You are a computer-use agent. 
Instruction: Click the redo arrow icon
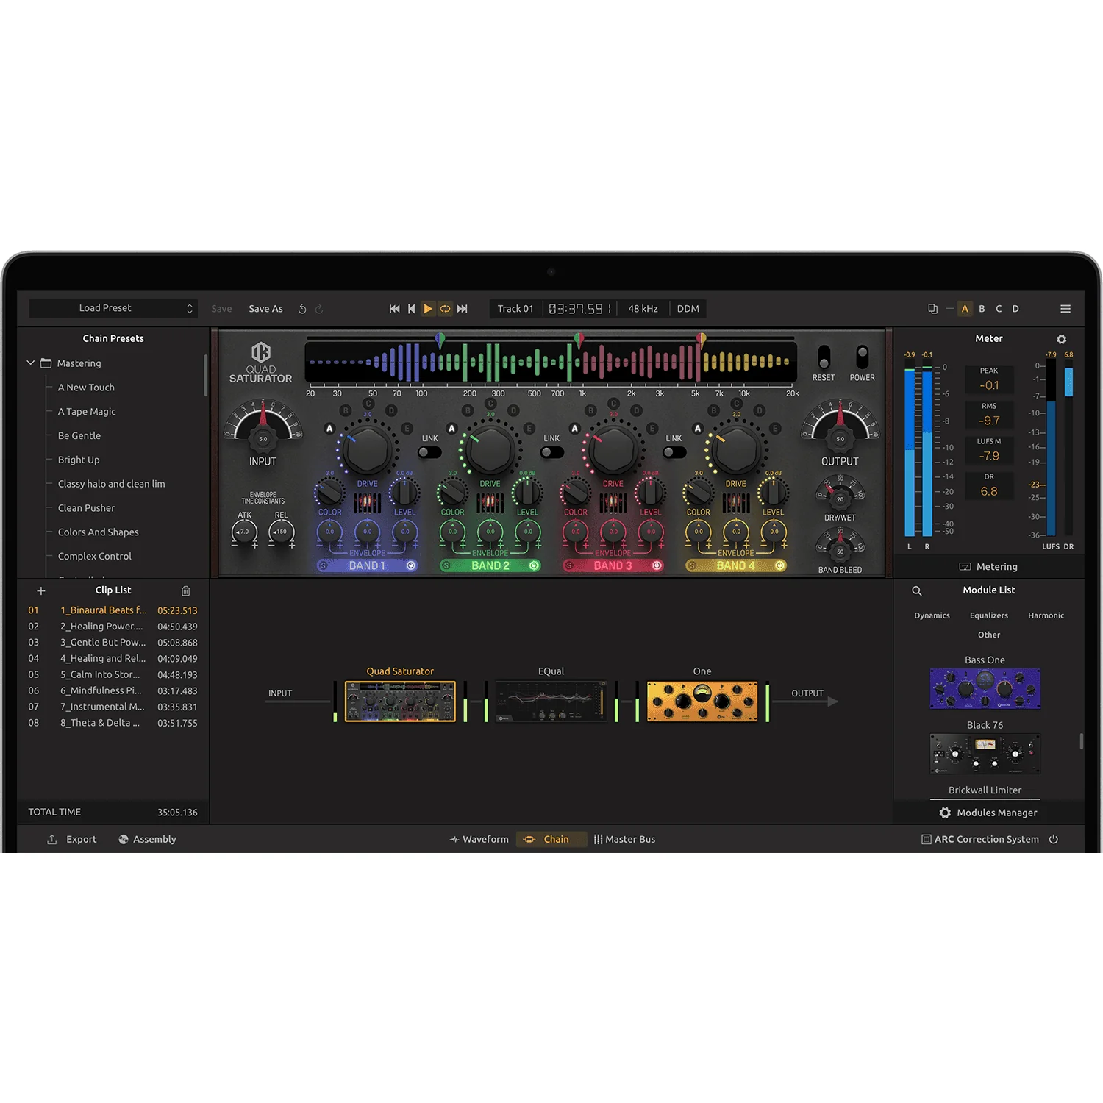pos(319,309)
